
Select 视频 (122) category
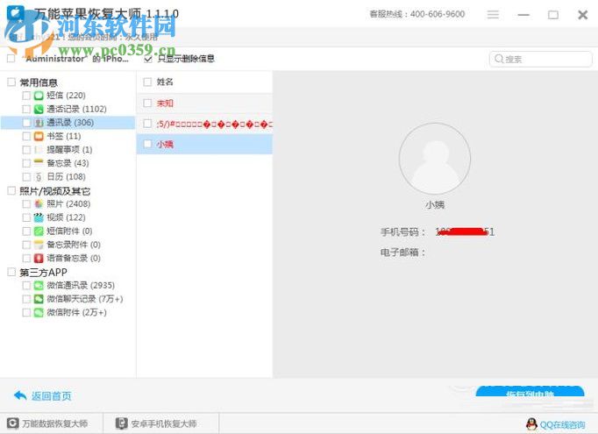click(x=66, y=217)
